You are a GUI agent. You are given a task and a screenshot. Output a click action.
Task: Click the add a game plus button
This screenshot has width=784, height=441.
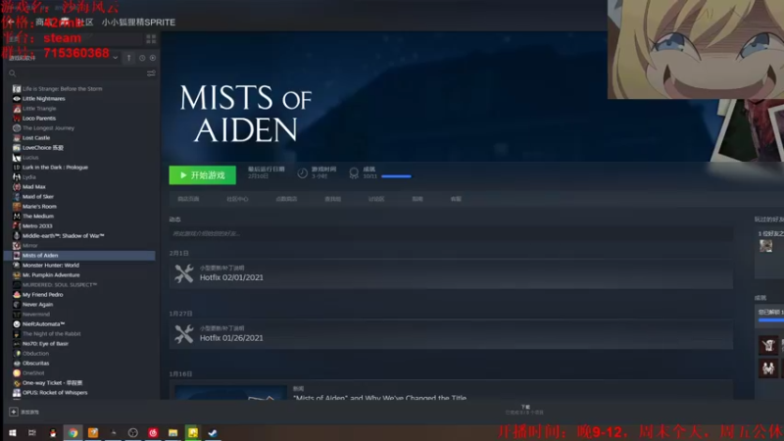[14, 412]
